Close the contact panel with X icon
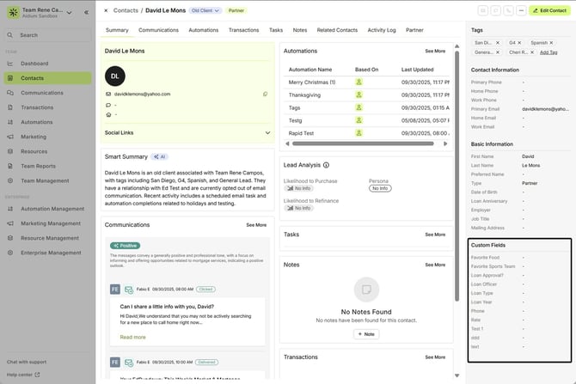Screen dimensions: 576x384 pos(106,10)
